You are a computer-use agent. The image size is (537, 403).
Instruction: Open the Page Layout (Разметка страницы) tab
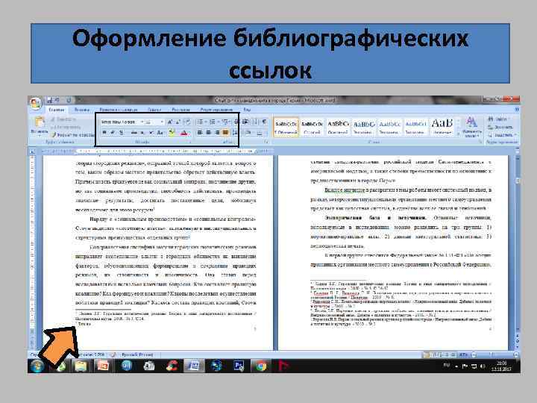point(118,110)
